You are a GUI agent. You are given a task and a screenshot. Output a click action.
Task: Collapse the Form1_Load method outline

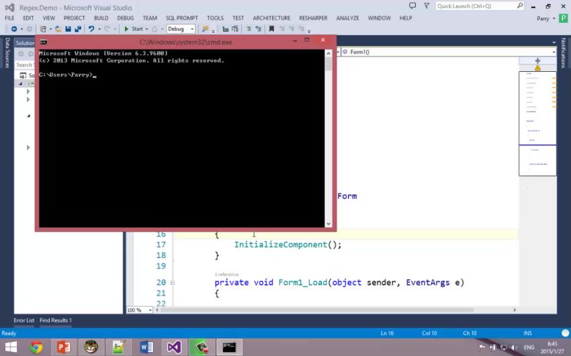(x=172, y=283)
